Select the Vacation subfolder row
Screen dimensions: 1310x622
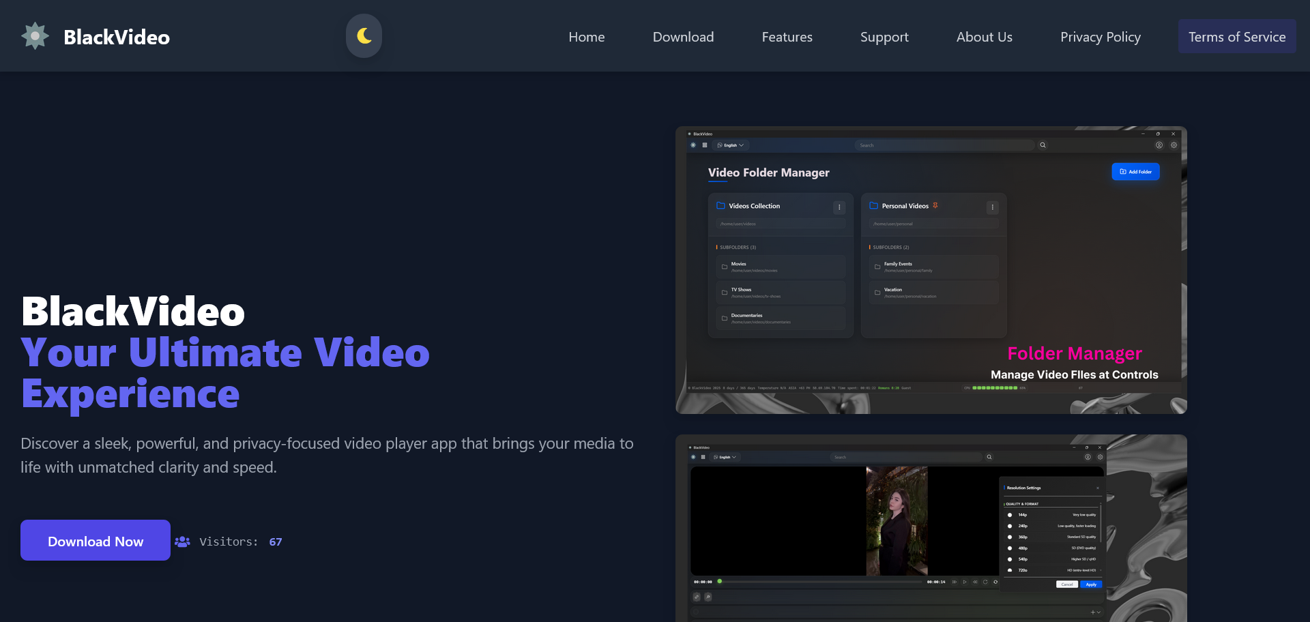point(933,293)
